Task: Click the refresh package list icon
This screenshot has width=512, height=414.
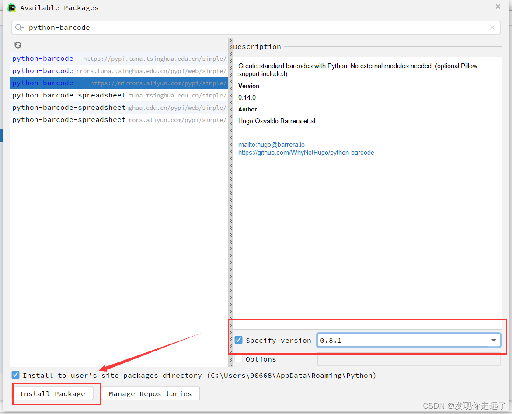Action: 17,45
